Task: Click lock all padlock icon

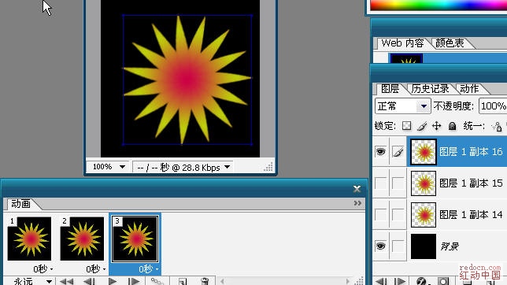Action: 452,126
